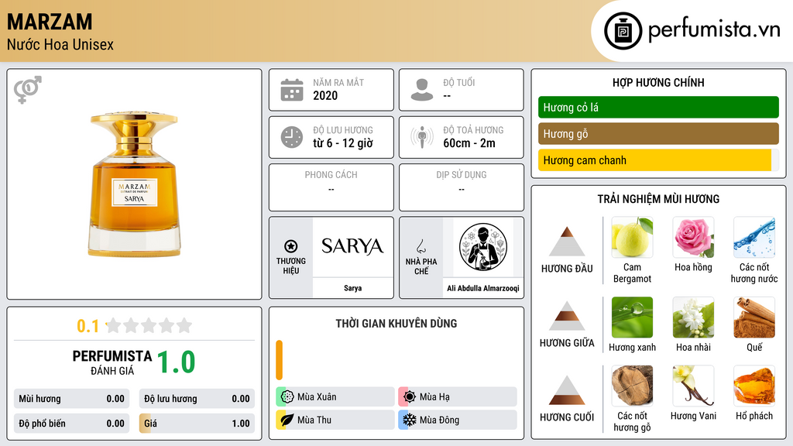Screen dimensions: 793x446
Task: Click the Hoa nhài note thumbnail
Action: (693, 317)
